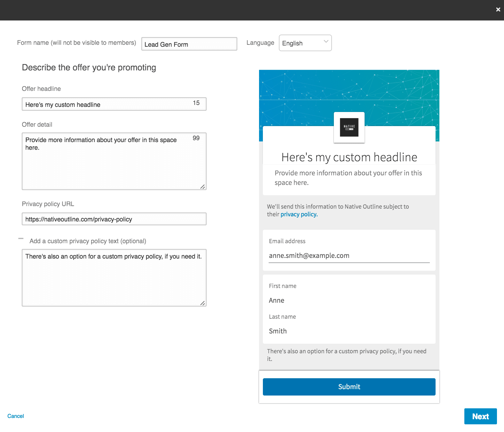
Task: Click the preview headline text
Action: 349,157
